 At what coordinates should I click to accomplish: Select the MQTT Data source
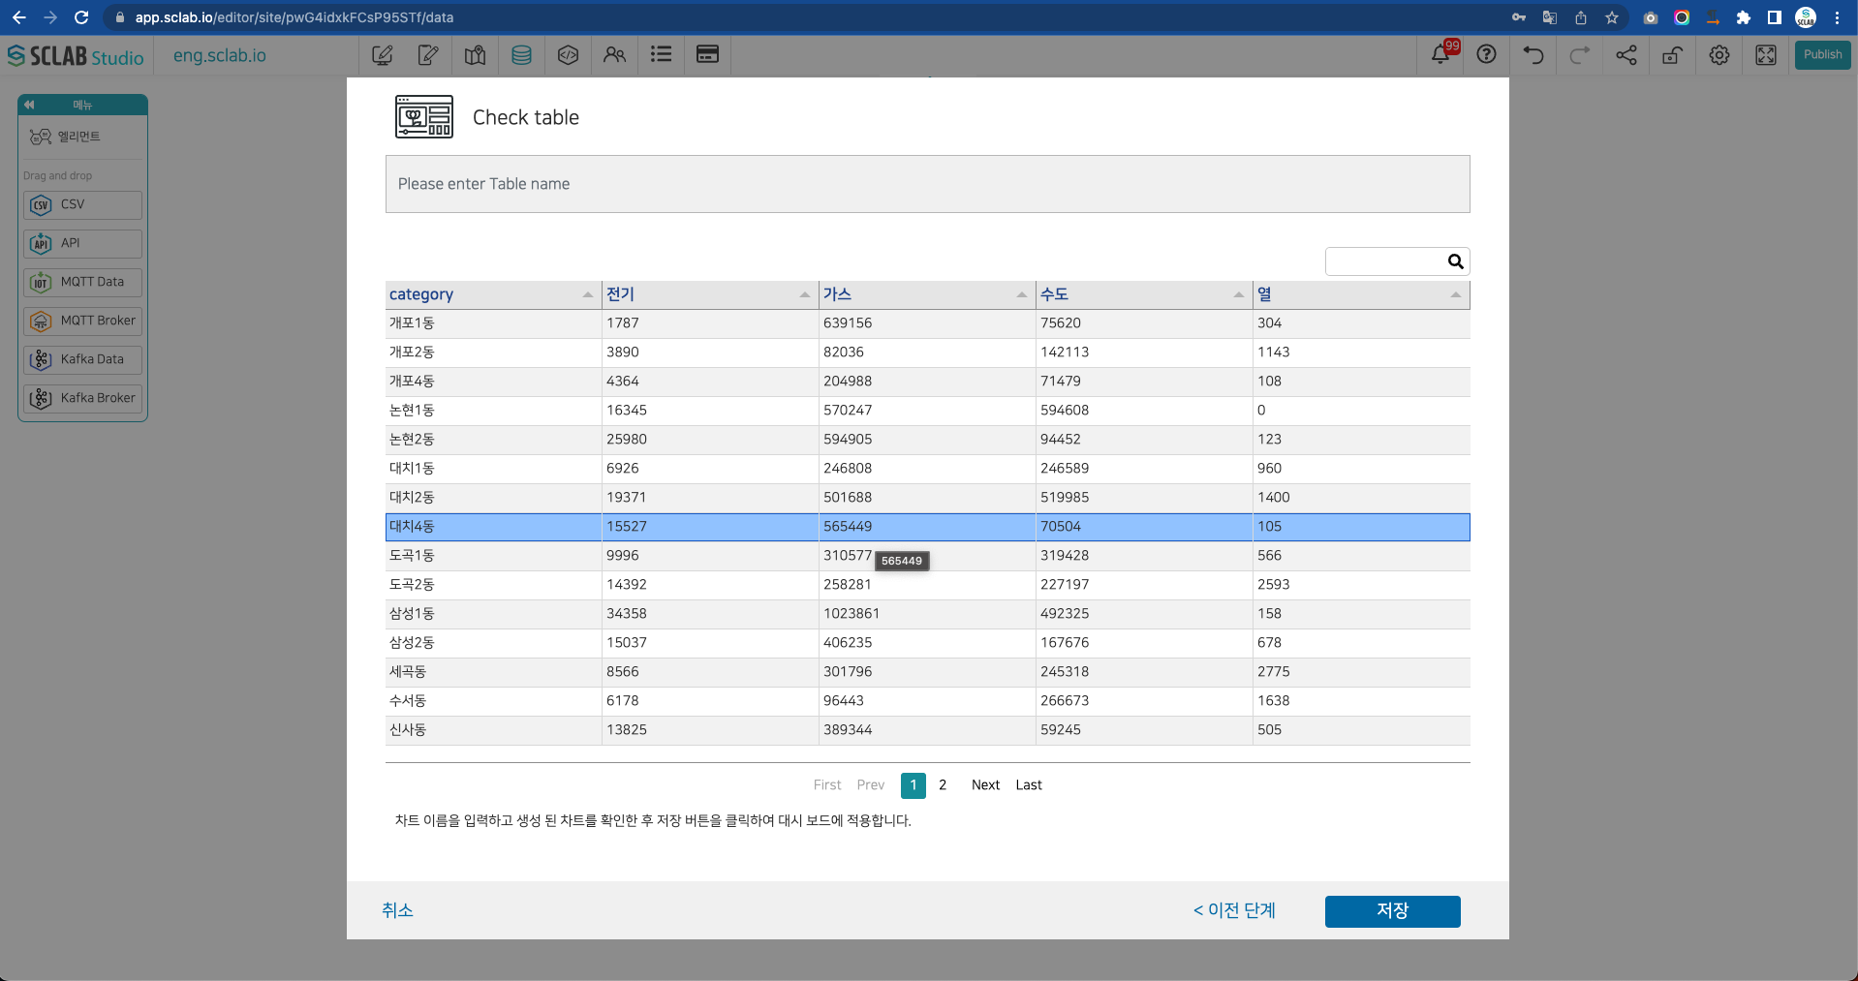pos(83,282)
